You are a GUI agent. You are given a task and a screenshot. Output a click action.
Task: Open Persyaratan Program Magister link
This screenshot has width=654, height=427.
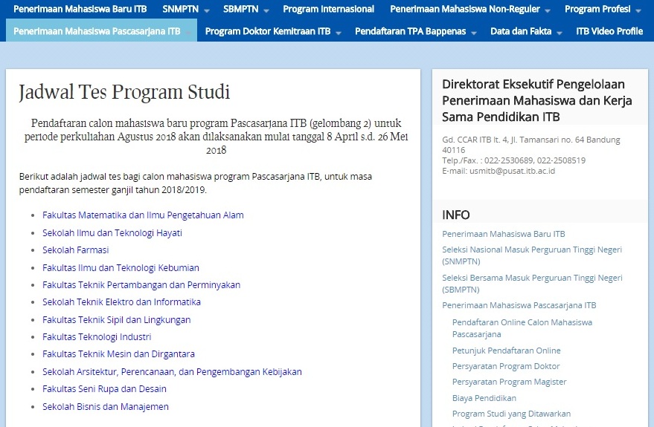(509, 382)
